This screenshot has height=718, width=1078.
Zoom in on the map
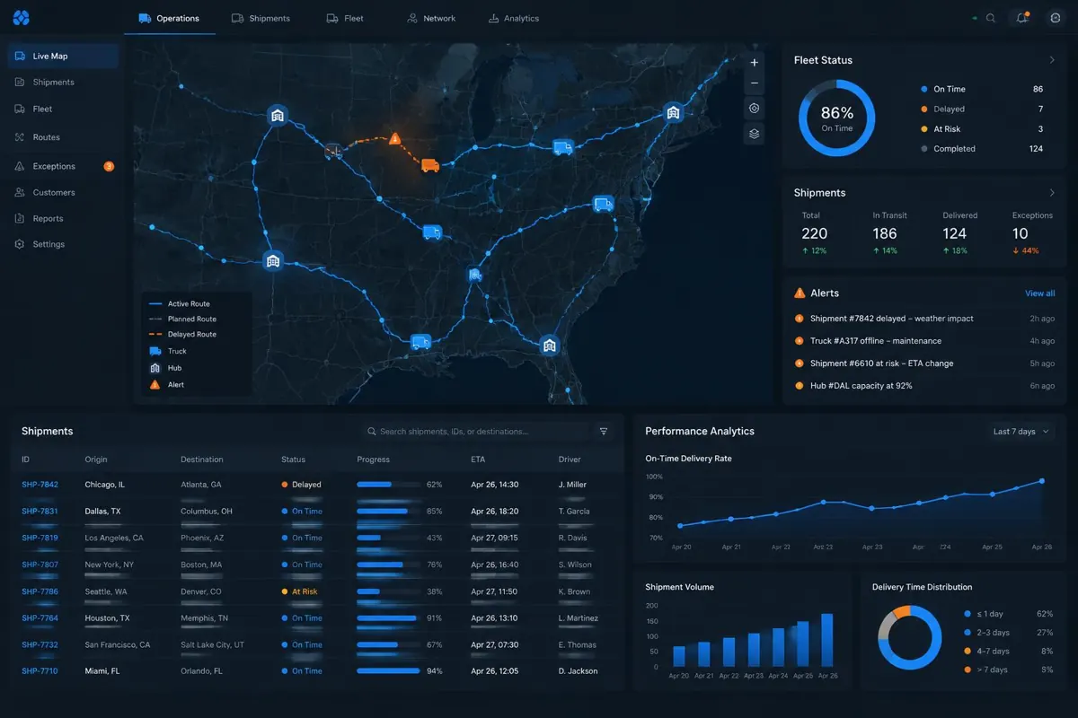click(x=755, y=63)
